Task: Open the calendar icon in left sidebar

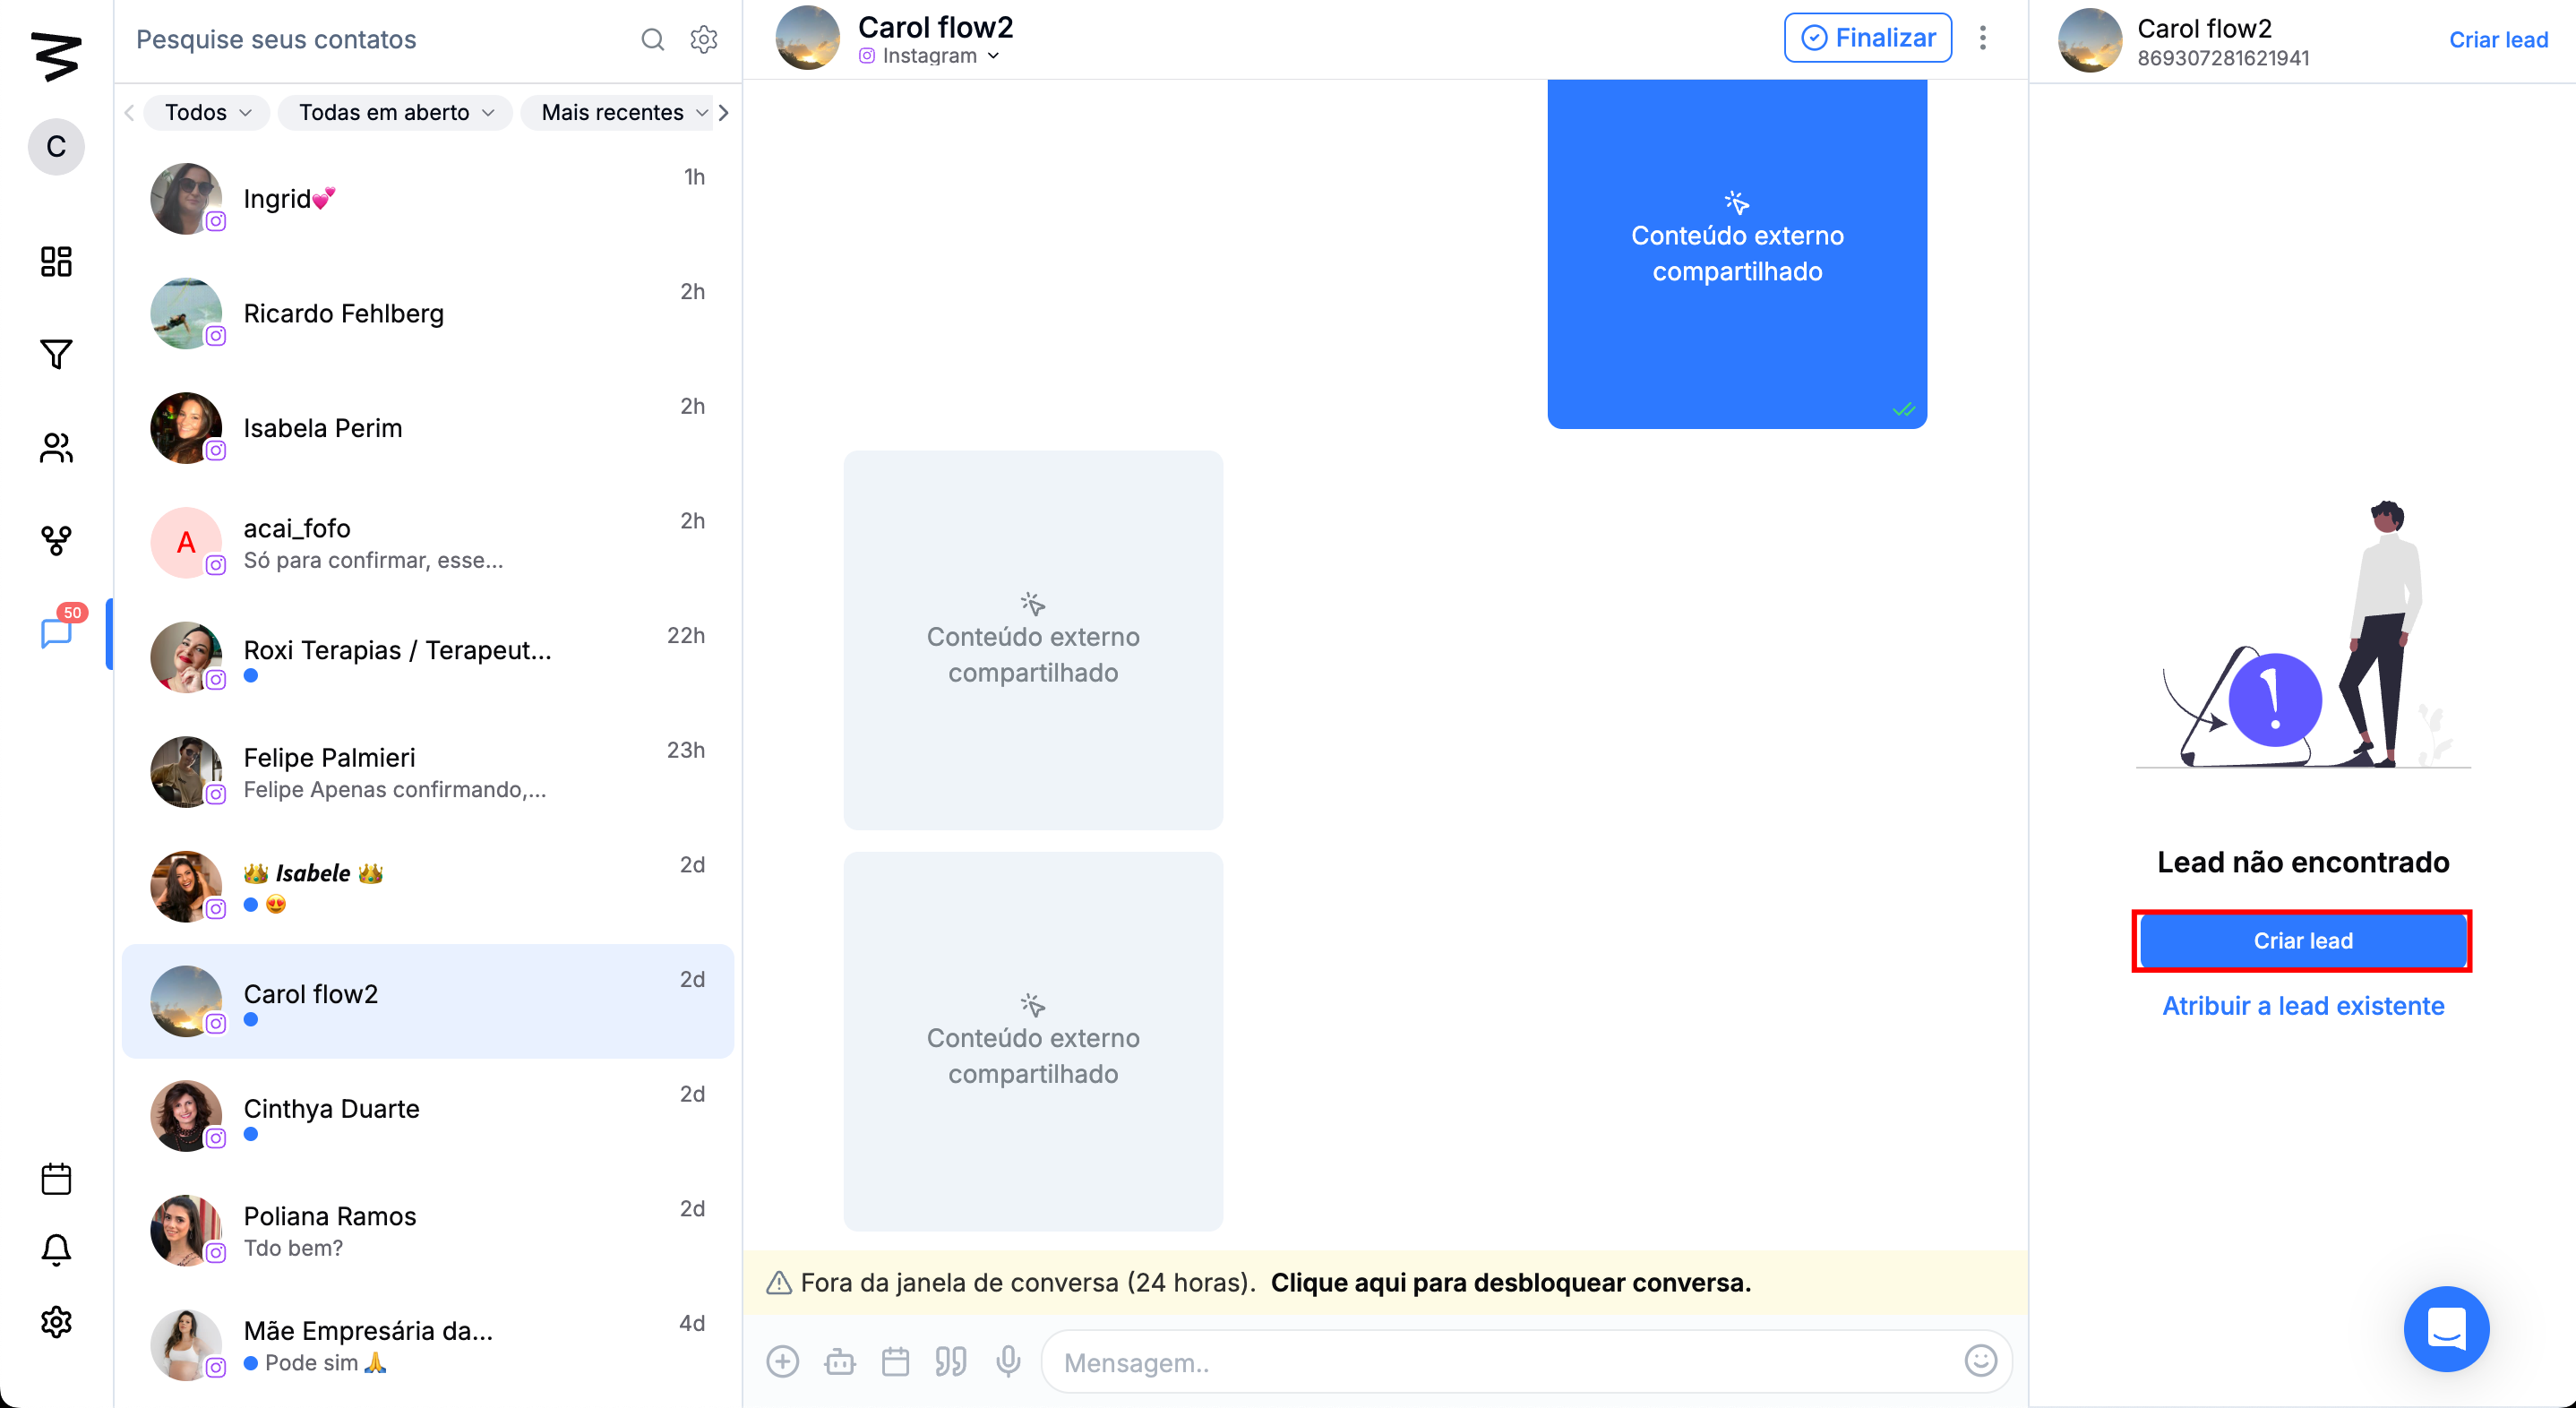Action: click(56, 1179)
